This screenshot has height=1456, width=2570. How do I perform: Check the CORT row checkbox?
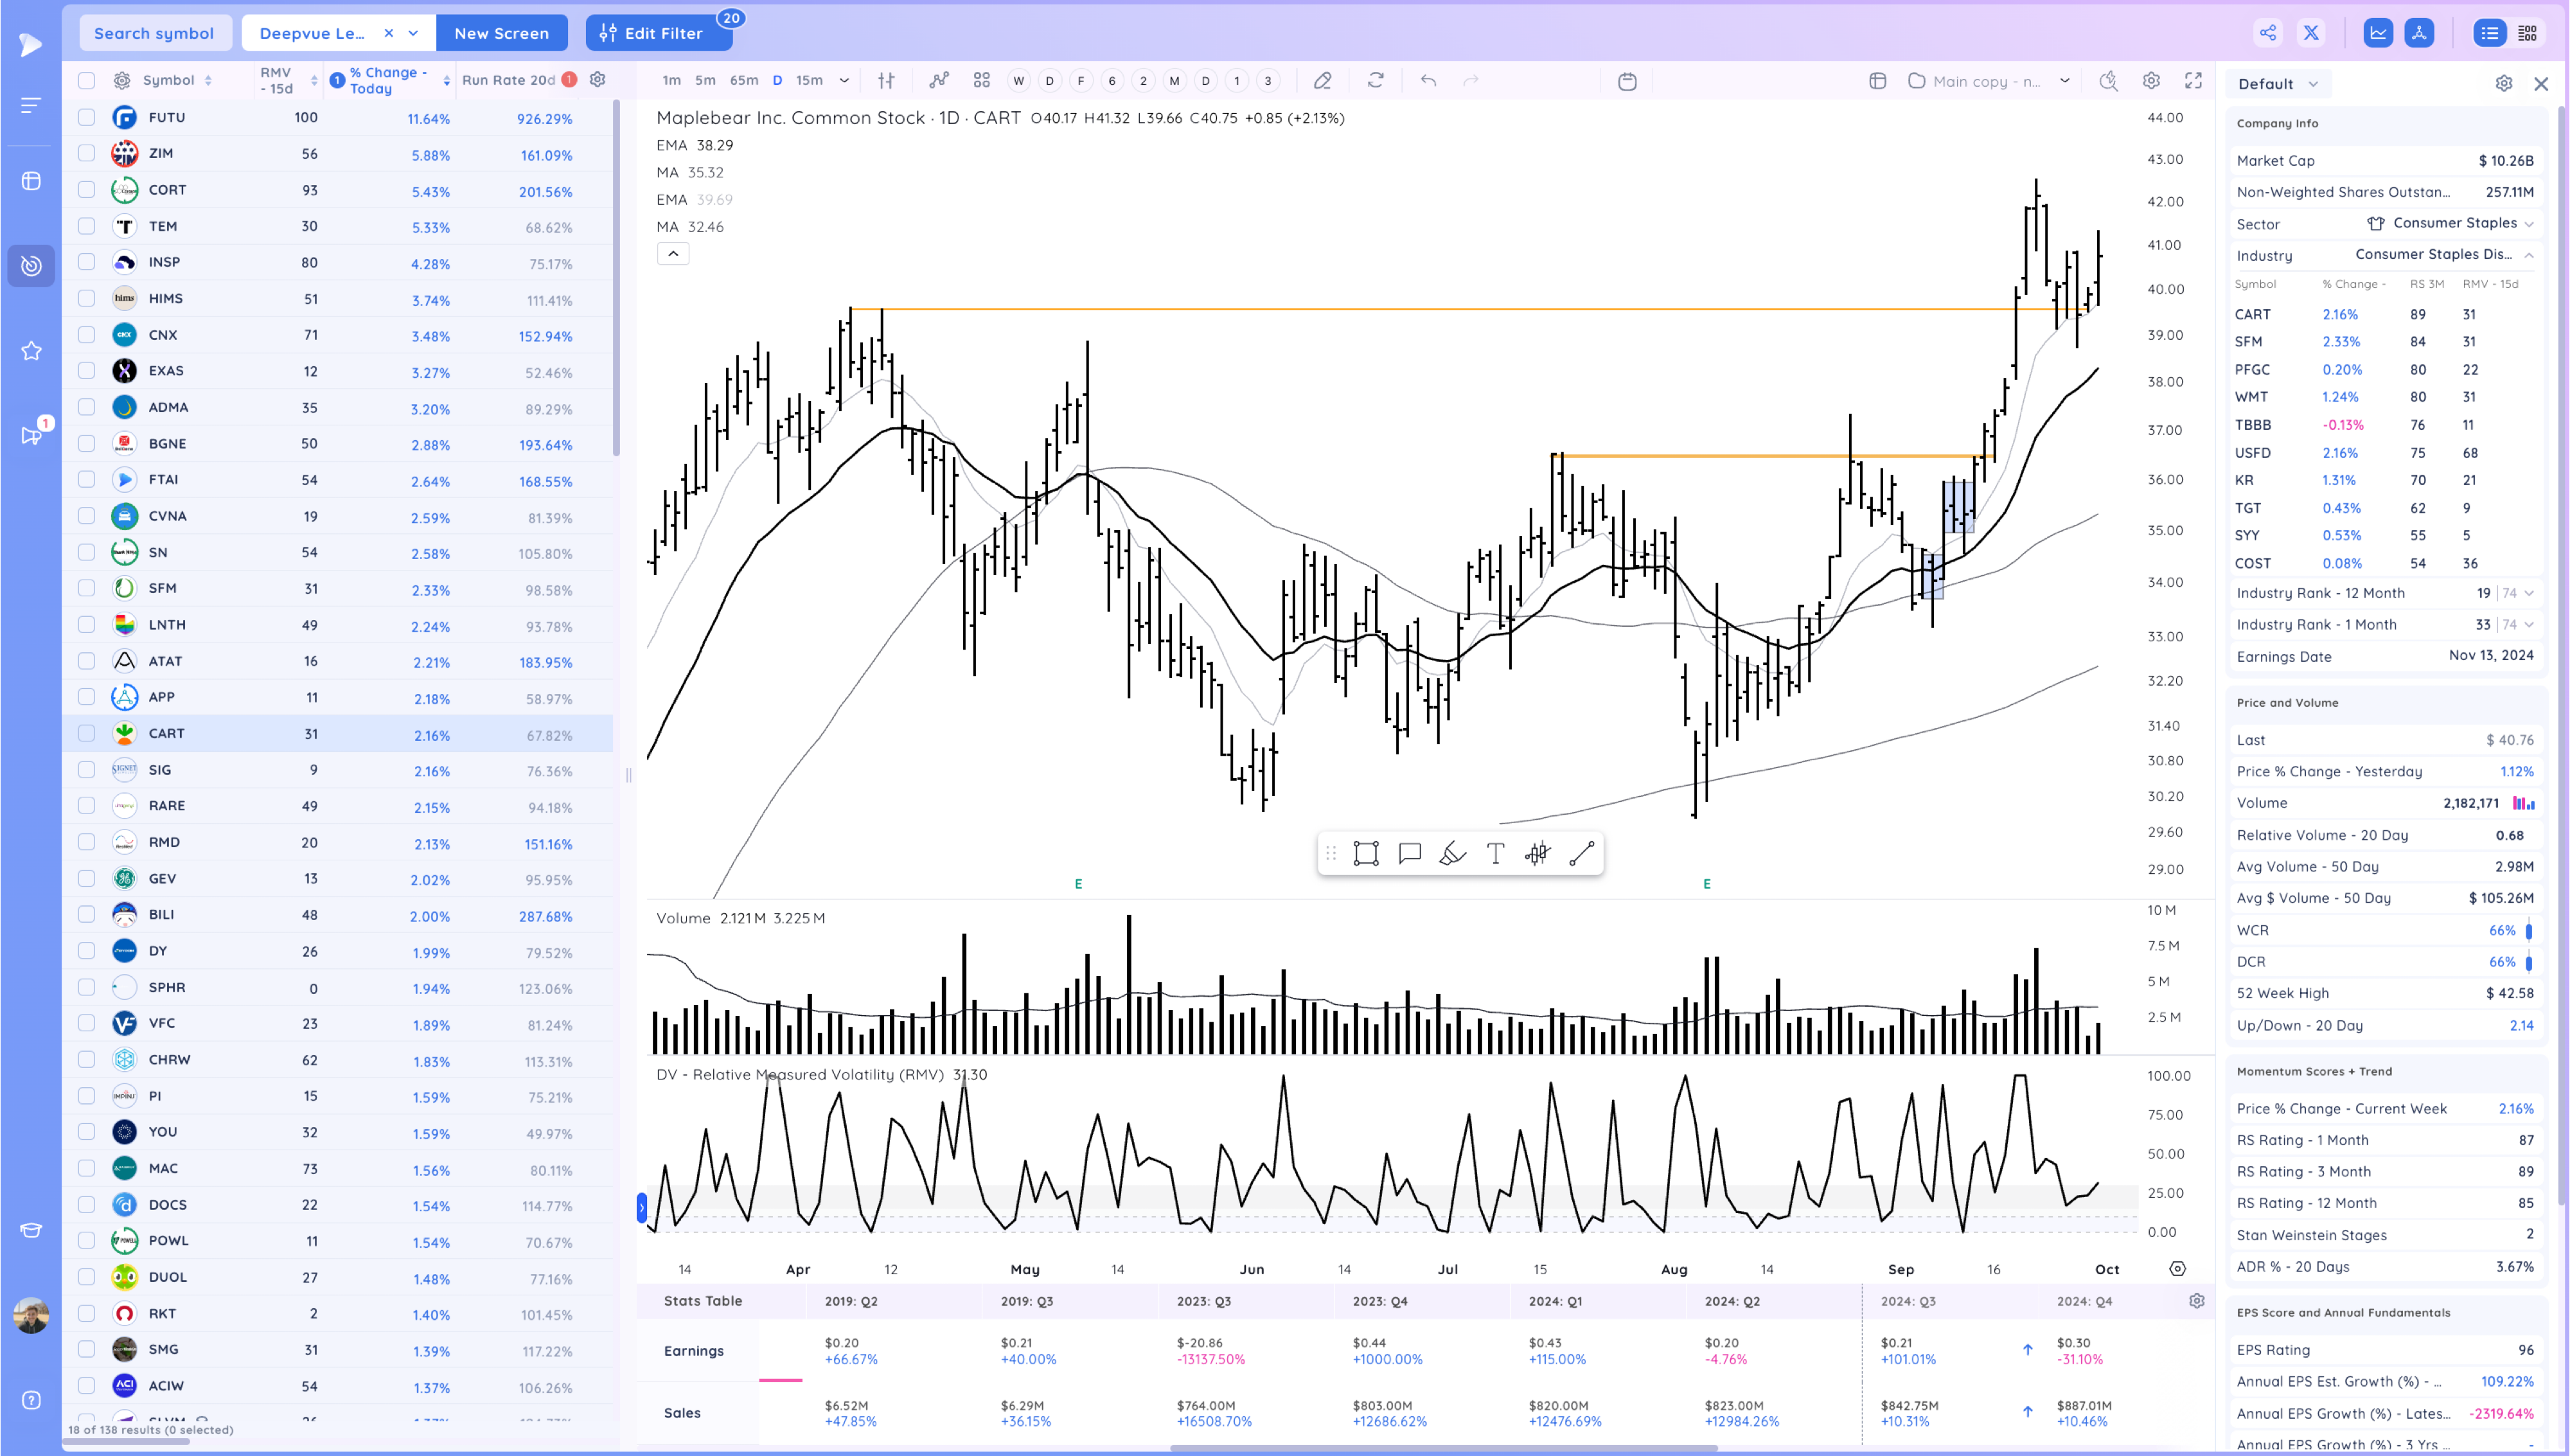[x=87, y=189]
